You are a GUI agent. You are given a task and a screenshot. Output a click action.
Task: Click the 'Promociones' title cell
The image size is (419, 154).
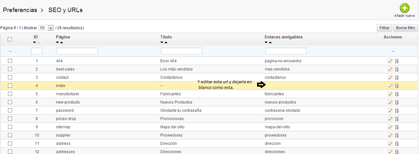click(172, 119)
